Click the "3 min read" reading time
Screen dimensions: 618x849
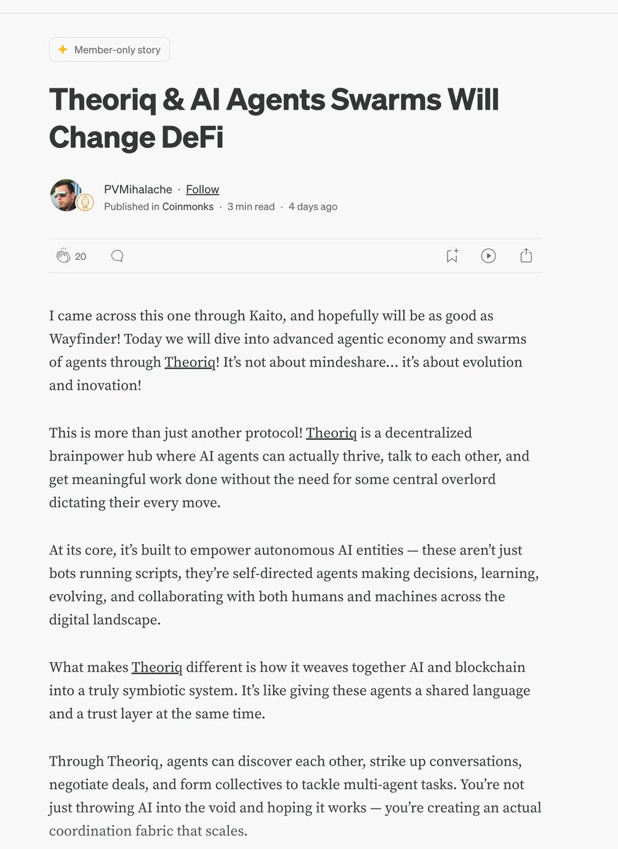click(x=251, y=207)
